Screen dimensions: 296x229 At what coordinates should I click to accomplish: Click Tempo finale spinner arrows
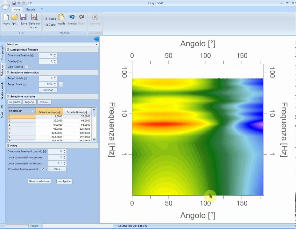55,84
